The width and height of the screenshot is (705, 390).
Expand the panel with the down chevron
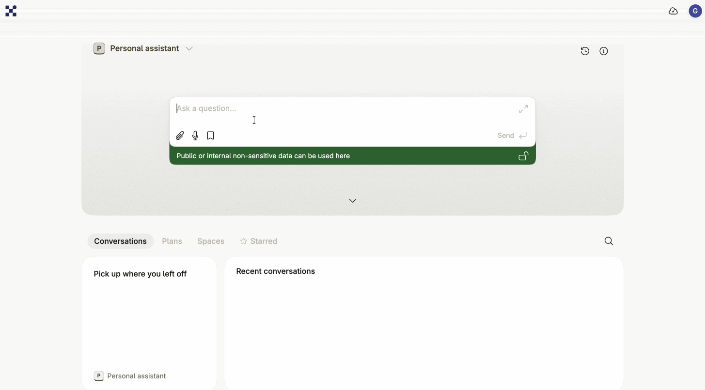pyautogui.click(x=352, y=200)
